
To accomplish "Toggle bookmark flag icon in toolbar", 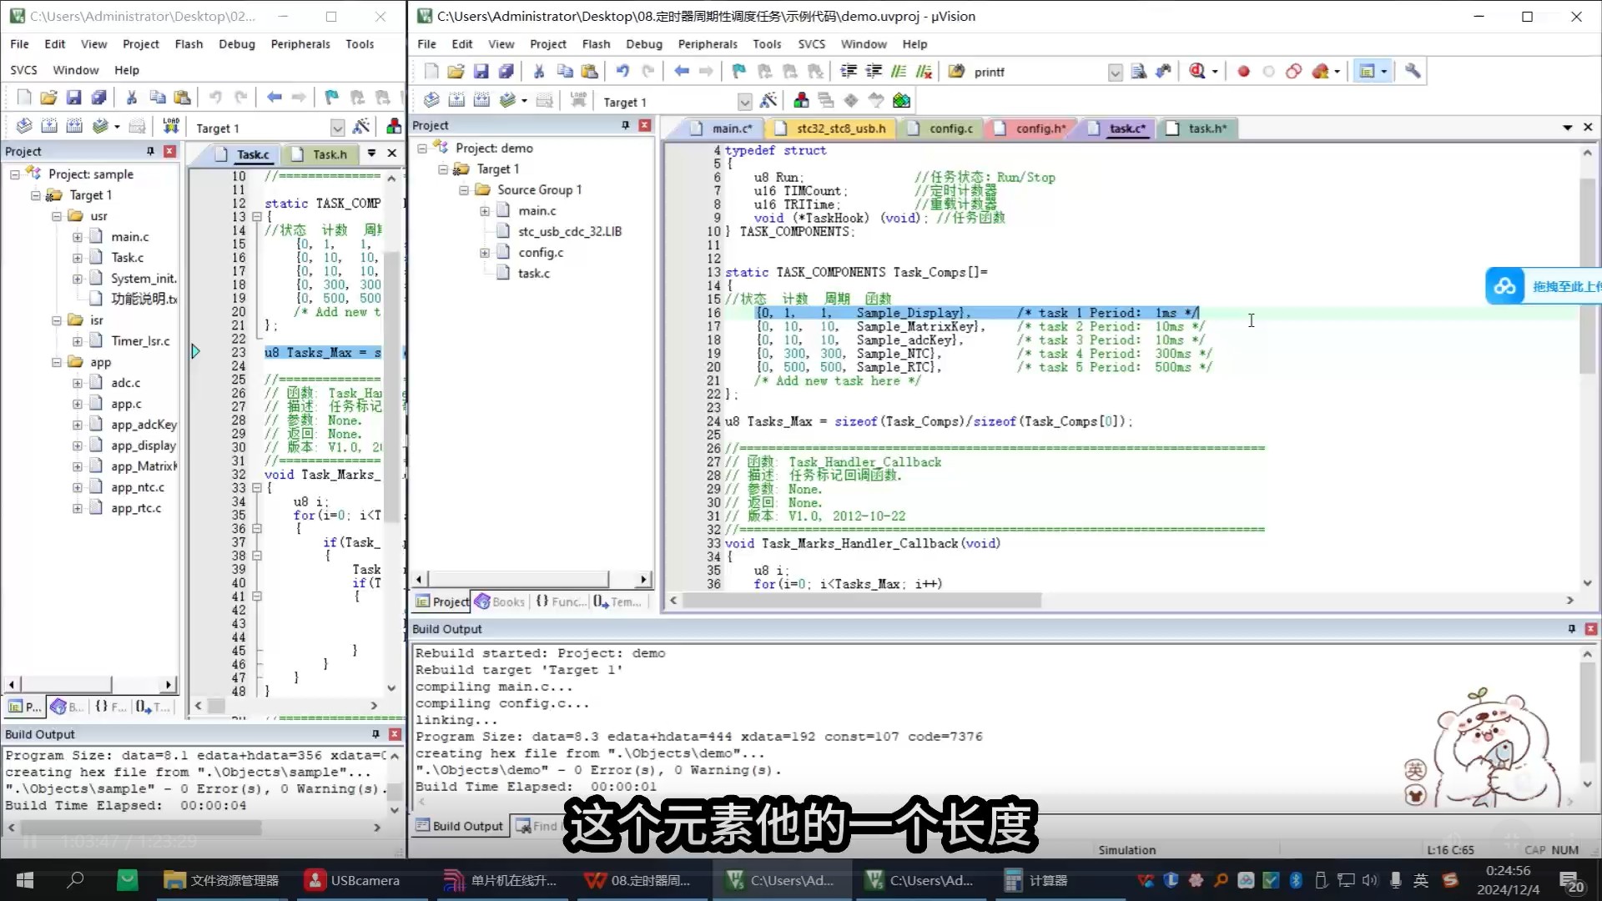I will (738, 72).
